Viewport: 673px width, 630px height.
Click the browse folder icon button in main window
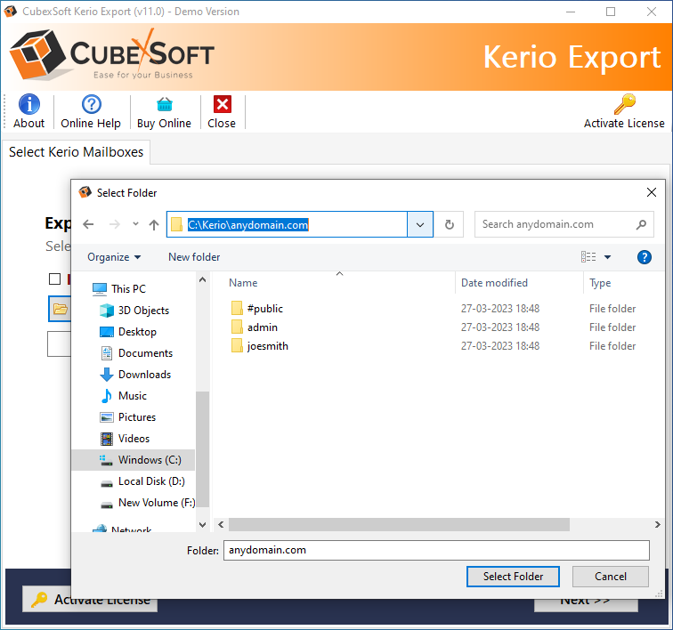[60, 309]
